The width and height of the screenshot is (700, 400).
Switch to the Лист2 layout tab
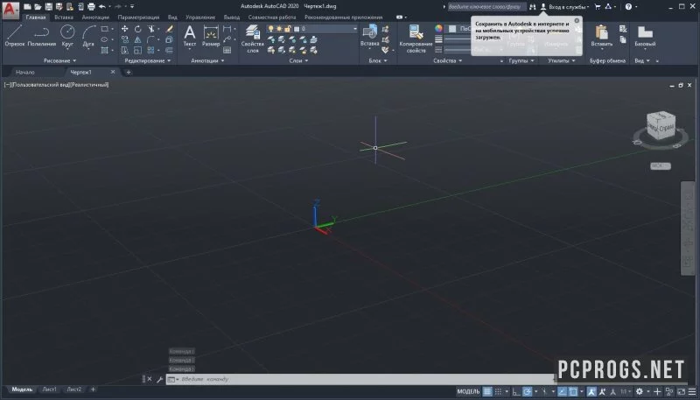[74, 389]
